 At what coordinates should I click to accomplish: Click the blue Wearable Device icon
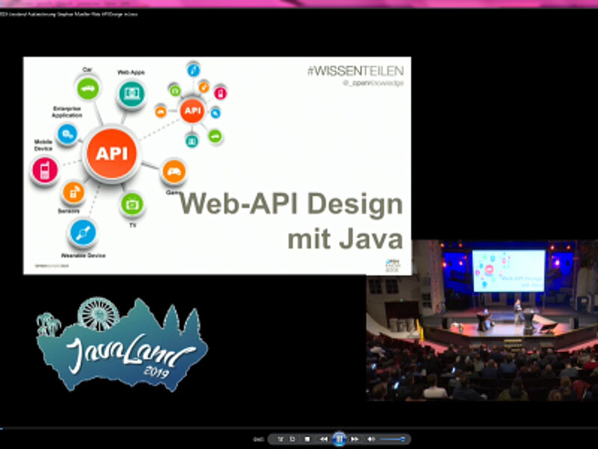pyautogui.click(x=83, y=233)
